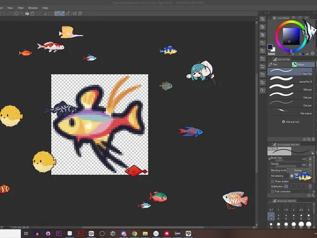Open the Help menu
This screenshot has height=238, width=317.
(x=45, y=8)
